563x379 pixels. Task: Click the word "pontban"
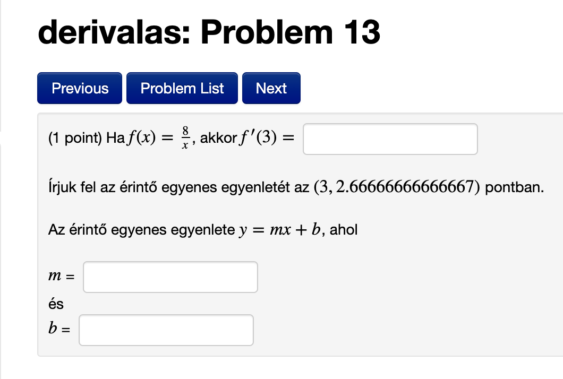pyautogui.click(x=515, y=188)
